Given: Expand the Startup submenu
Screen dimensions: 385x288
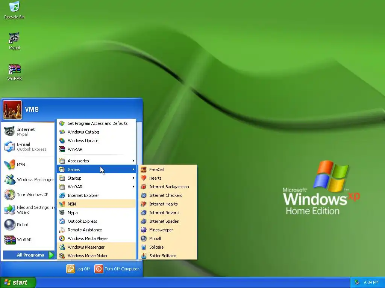Looking at the screenshot, I should (96, 178).
